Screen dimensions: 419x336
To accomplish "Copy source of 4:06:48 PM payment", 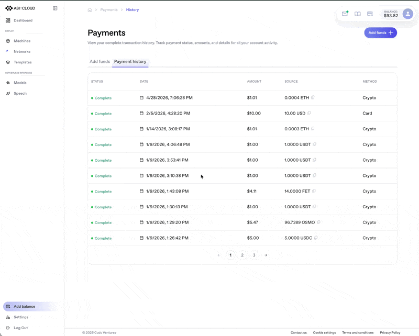I will (x=315, y=144).
